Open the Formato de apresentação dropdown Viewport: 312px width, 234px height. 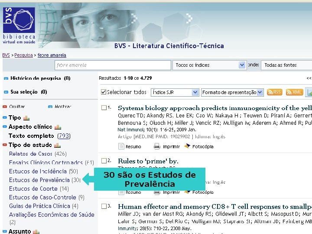point(232,92)
